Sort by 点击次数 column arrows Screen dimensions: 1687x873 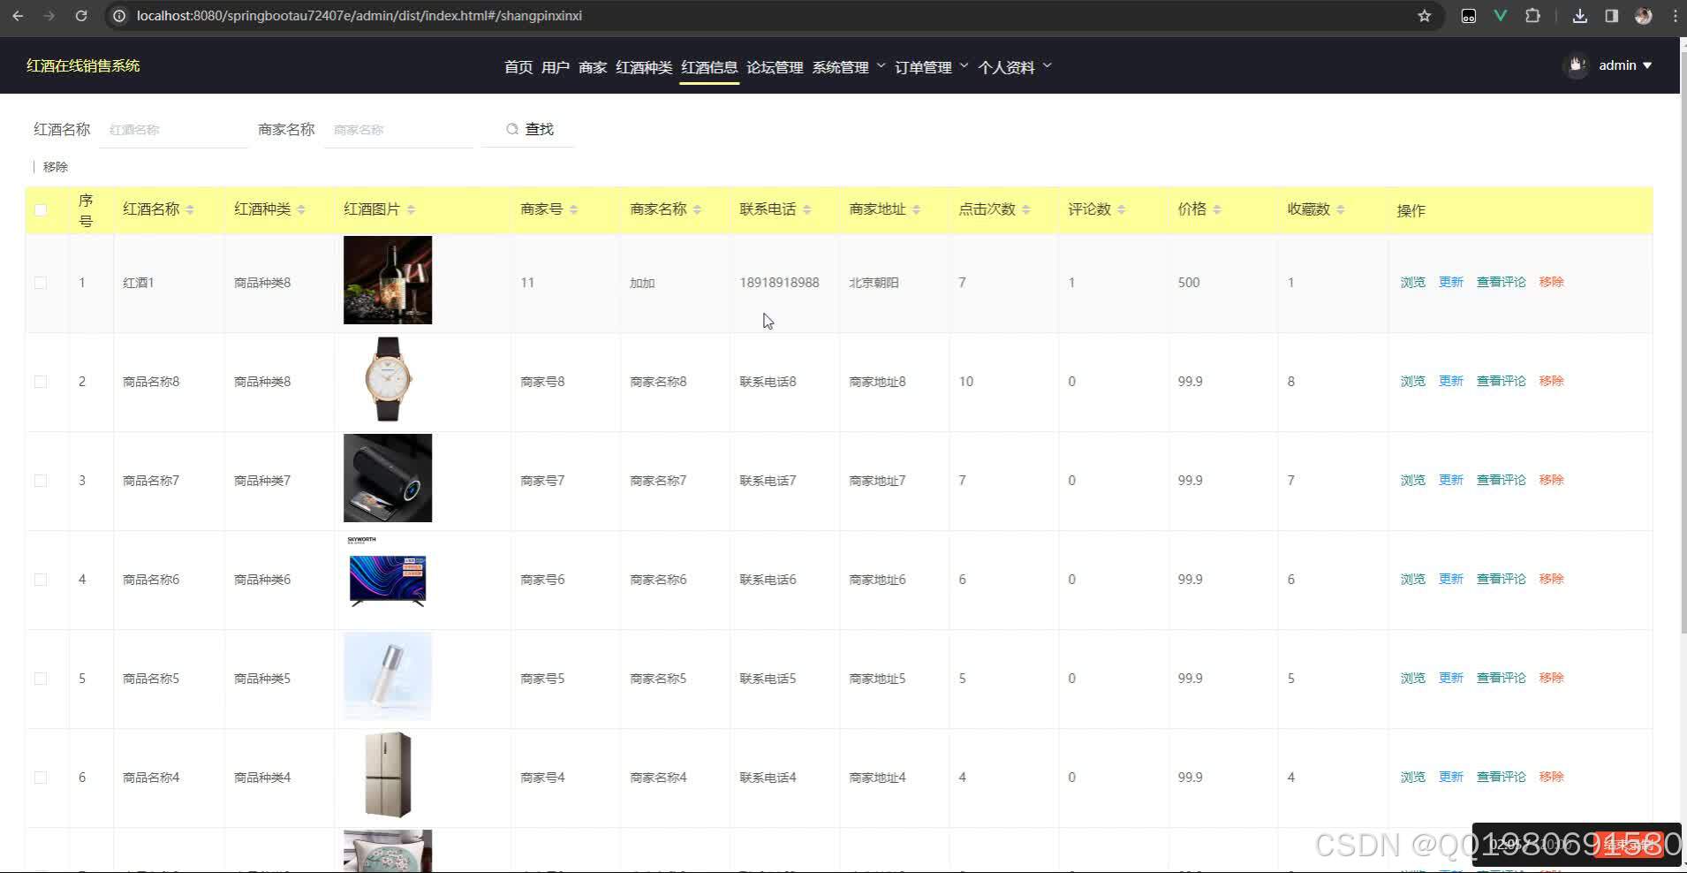pyautogui.click(x=1025, y=209)
